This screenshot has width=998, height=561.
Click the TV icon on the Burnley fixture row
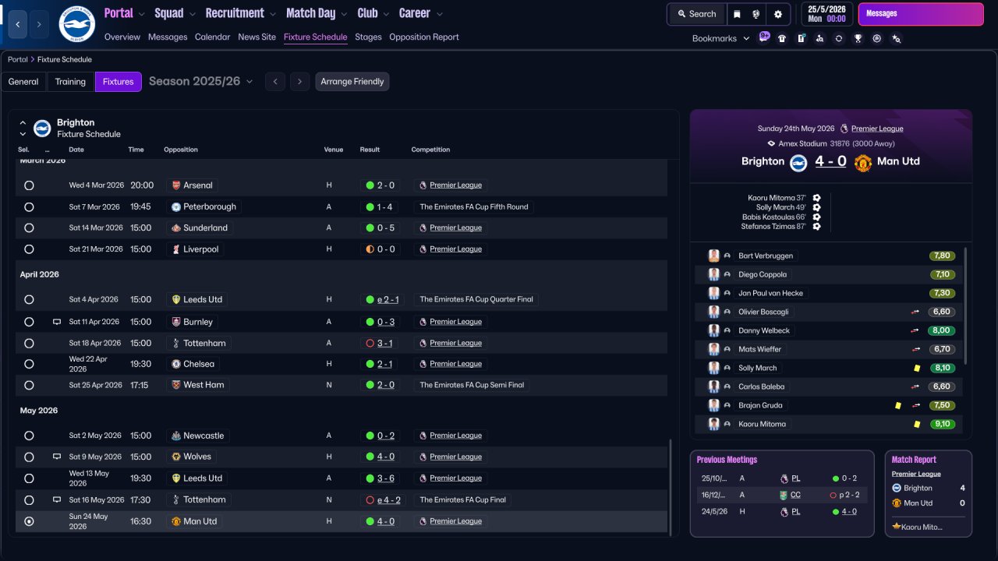57,322
